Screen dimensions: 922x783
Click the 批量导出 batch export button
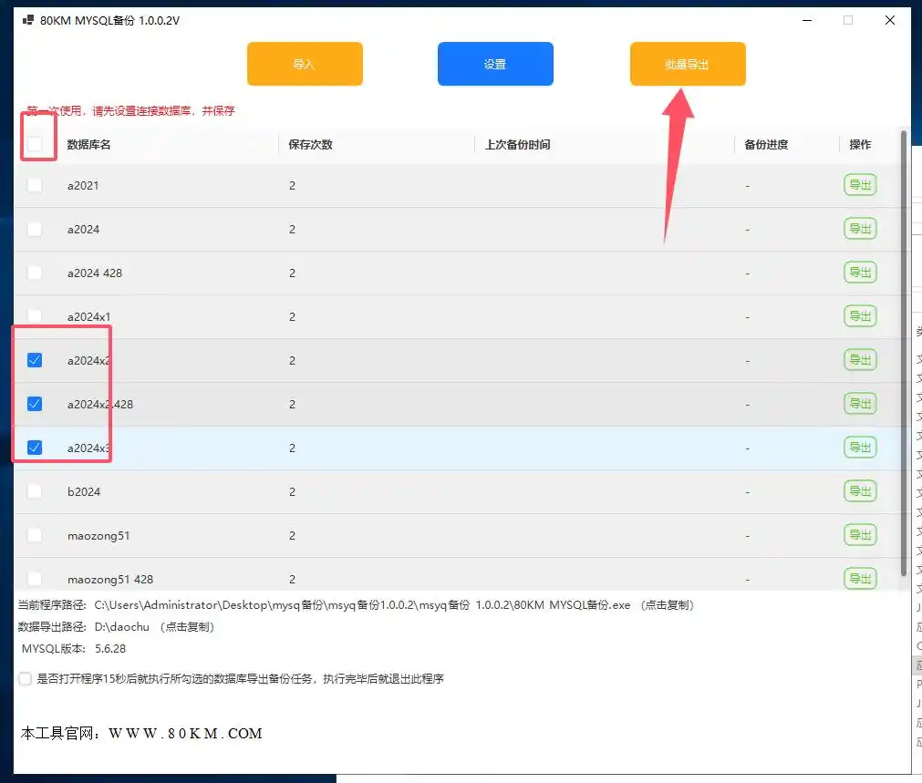(x=688, y=64)
